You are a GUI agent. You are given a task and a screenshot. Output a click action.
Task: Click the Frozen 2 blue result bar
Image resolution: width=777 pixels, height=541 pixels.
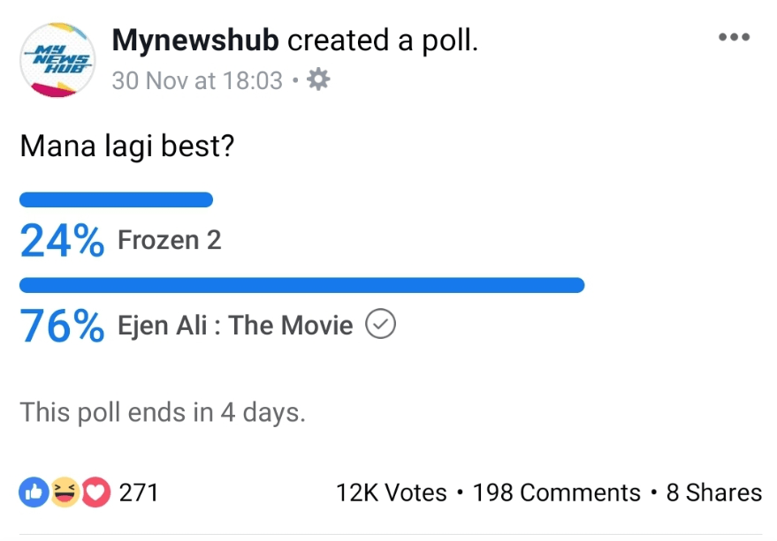pos(116,199)
